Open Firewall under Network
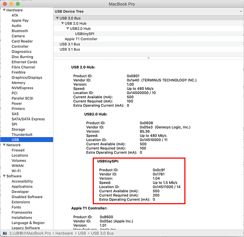Image resolution: width=244 pixels, height=237 pixels. click(x=18, y=150)
